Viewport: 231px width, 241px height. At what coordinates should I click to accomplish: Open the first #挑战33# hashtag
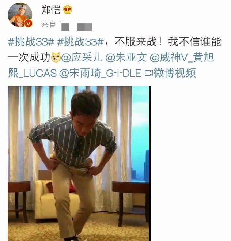[x=31, y=42]
